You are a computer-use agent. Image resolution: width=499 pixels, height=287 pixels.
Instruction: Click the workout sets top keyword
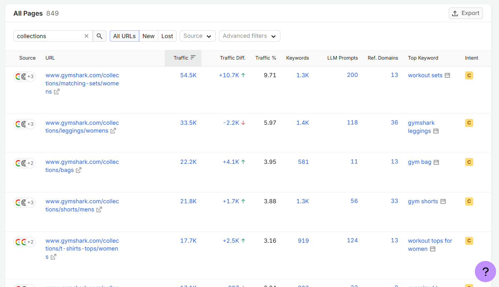(425, 75)
